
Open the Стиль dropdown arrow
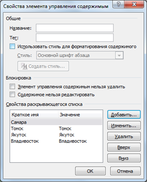coord(119,55)
